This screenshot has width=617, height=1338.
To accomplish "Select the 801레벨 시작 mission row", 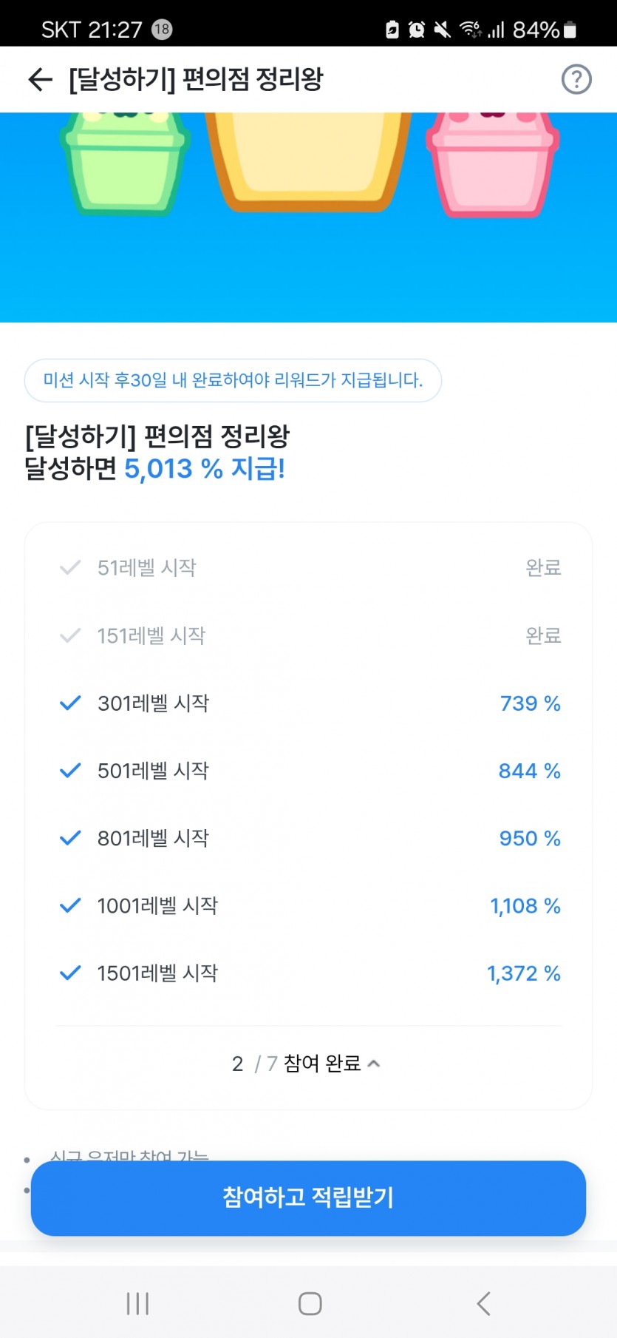I will (309, 838).
